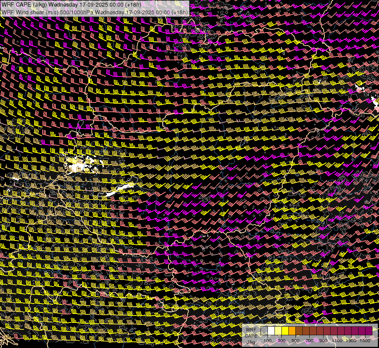Click the white 100–200 J/kg legend swatch
This screenshot has width=379, height=348.
tap(271, 331)
